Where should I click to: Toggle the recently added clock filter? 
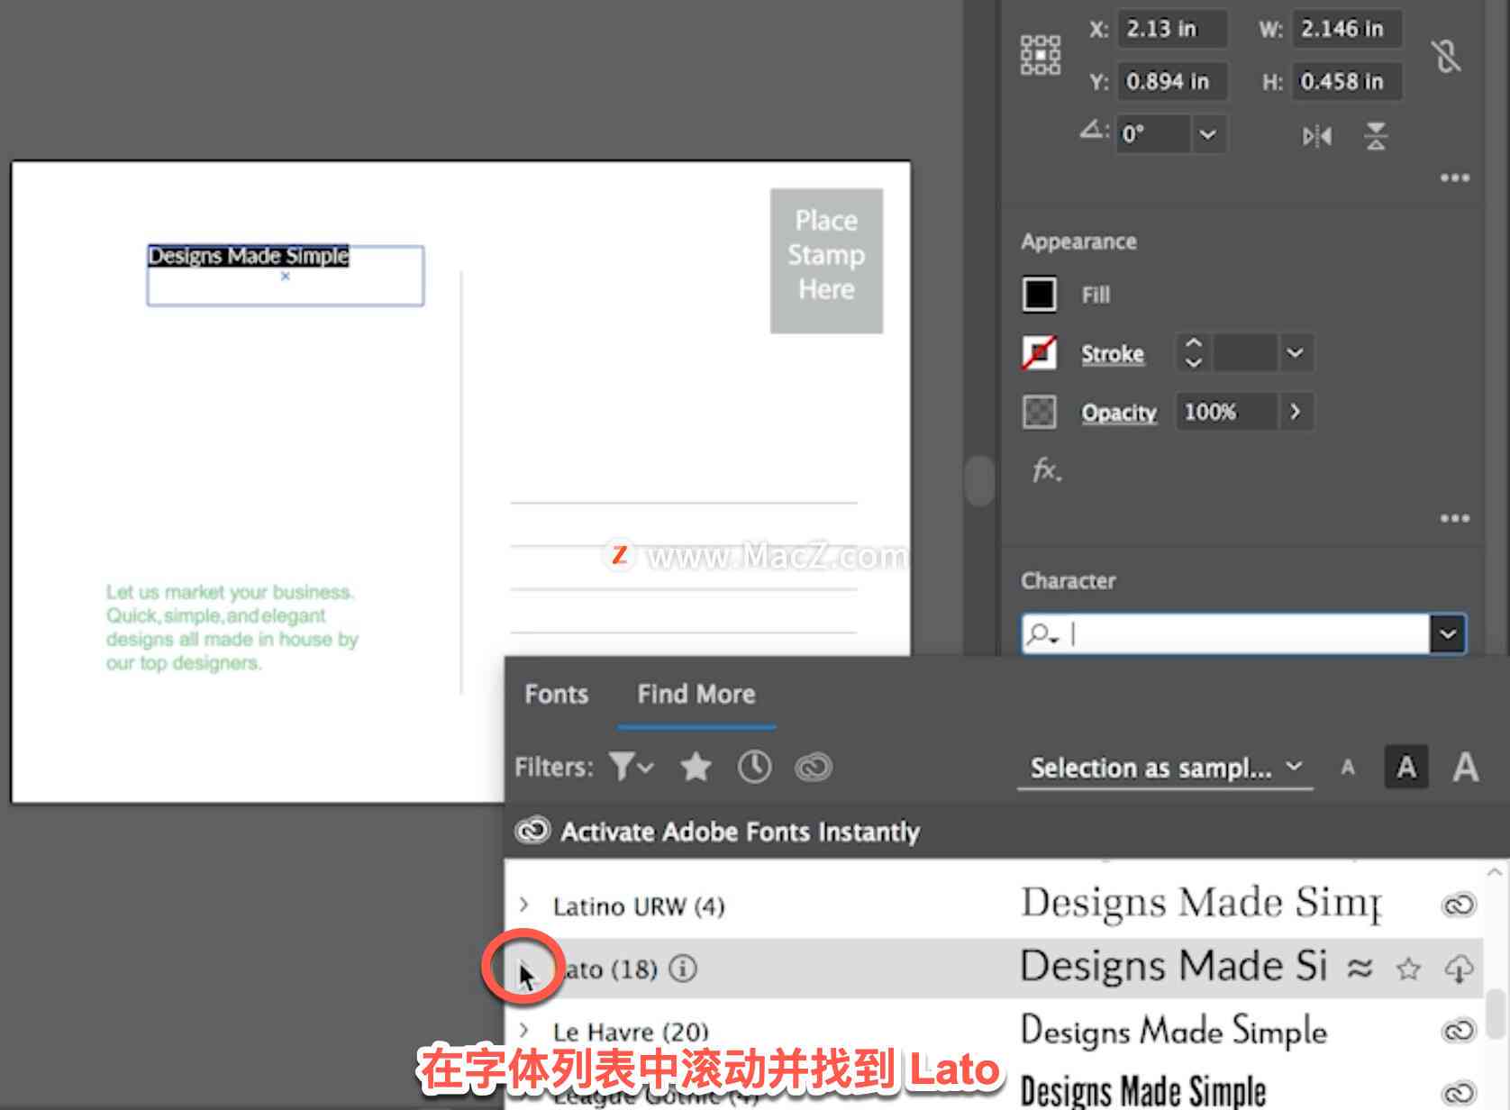[754, 767]
